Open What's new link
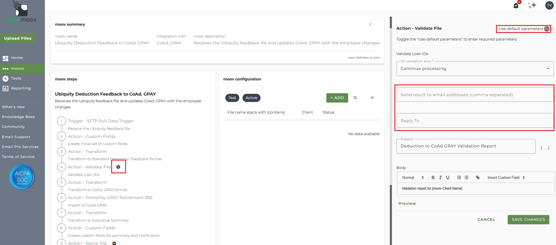The height and width of the screenshot is (245, 556). [13, 107]
